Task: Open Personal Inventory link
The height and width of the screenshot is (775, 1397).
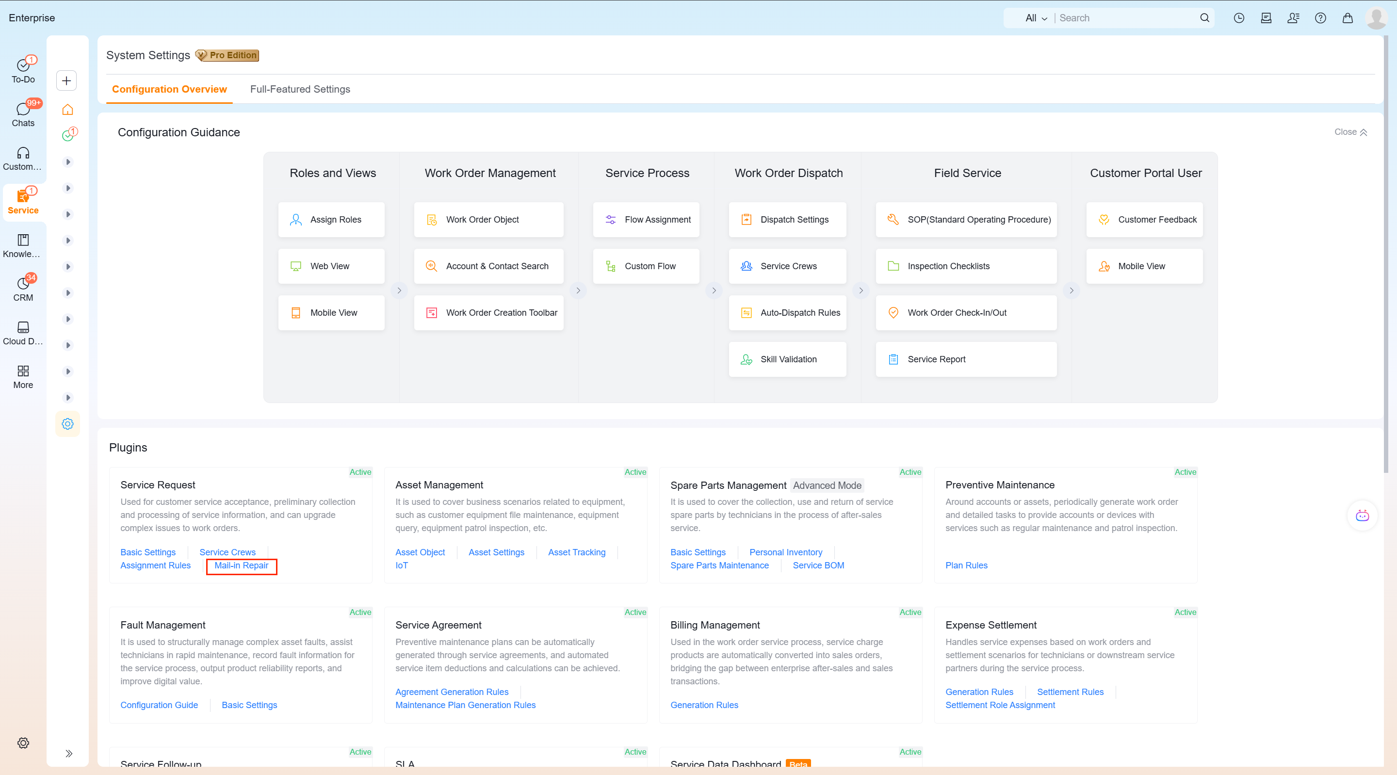Action: (x=786, y=552)
